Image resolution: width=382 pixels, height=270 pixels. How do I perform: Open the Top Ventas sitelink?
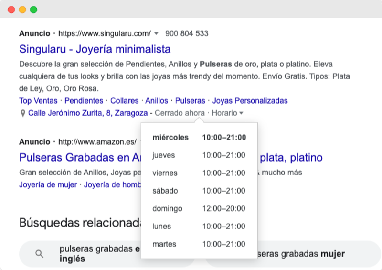38,101
